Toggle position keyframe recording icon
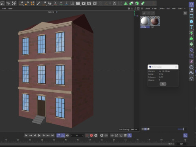Image resolution: width=196 pixels, height=147 pixels. tap(112, 135)
